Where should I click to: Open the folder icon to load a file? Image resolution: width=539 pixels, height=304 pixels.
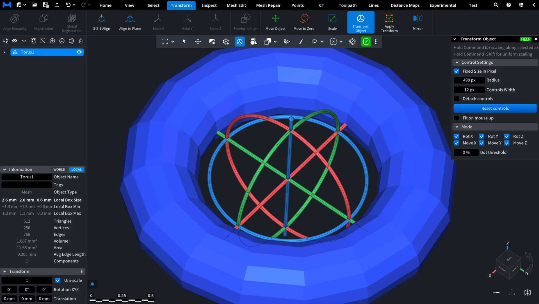[x=34, y=5]
